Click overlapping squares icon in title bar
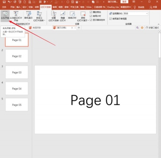Viewport: 161px width, 158px height. point(93,2)
